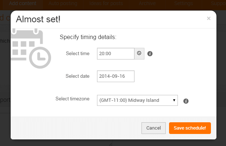Viewport: 226px width, 146px height.
Task: Click the Select time label
Action: [x=78, y=53]
